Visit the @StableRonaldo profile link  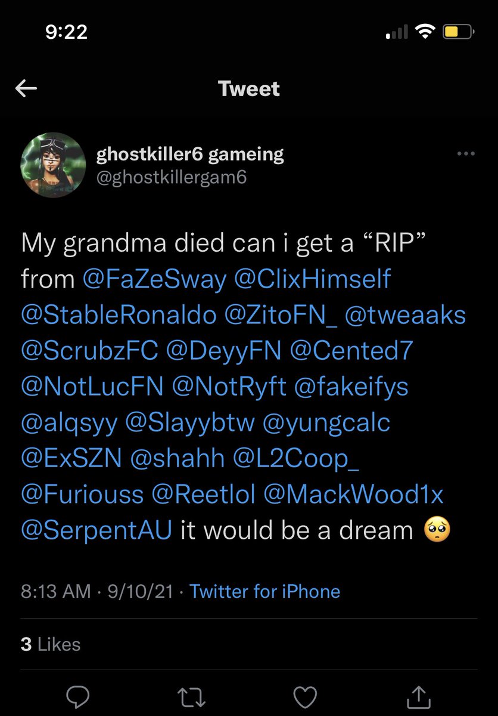[119, 315]
